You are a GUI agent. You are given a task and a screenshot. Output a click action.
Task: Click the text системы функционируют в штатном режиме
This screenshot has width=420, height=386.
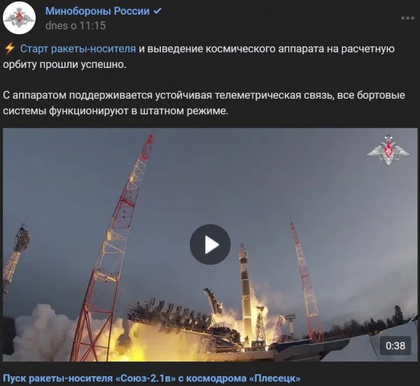click(x=115, y=111)
